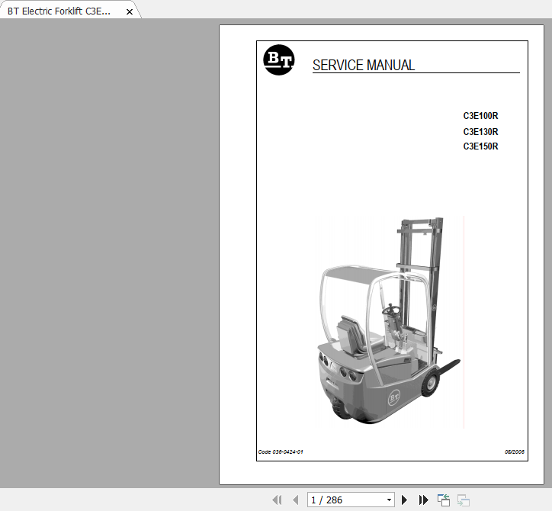Click the forklift illustration on the cover
Screen dimensions: 552x511
tap(389, 320)
